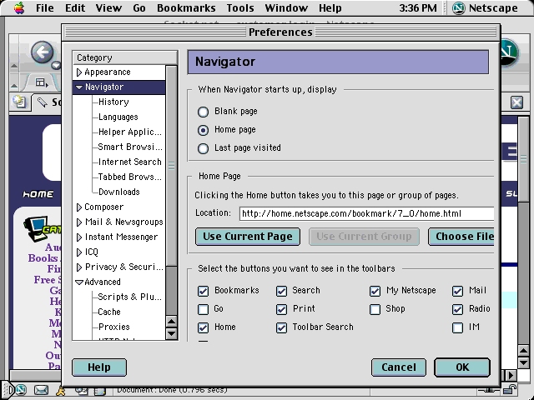
Task: Select Internet Search in category tree
Action: coord(130,162)
